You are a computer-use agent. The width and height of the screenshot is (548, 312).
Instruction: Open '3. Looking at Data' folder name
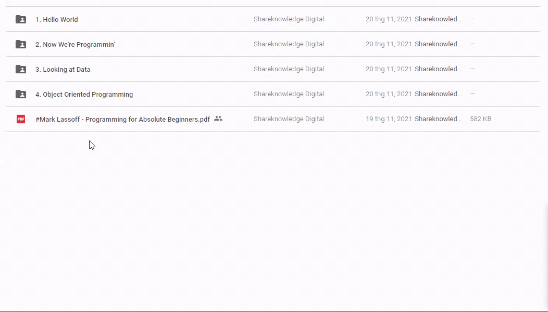(x=63, y=70)
